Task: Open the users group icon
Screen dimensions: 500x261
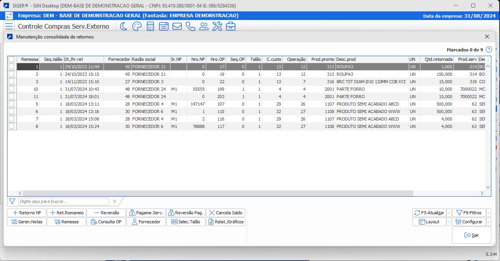Action: tap(204, 26)
